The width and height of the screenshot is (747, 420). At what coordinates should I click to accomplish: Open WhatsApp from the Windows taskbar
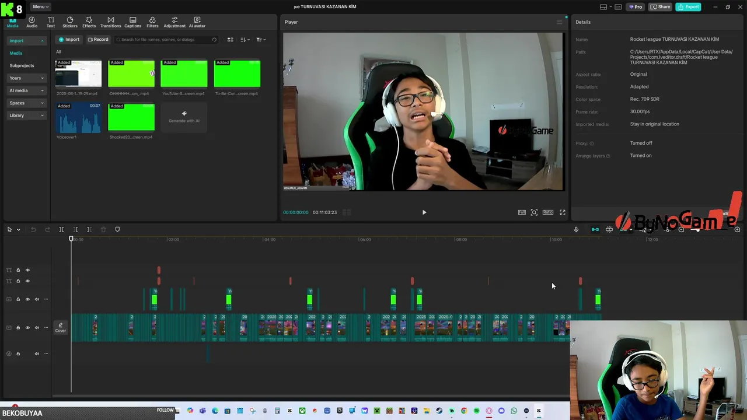[x=514, y=411]
